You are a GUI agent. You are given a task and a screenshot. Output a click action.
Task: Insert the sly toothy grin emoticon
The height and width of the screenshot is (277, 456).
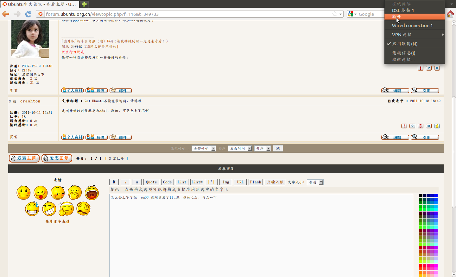click(x=49, y=209)
